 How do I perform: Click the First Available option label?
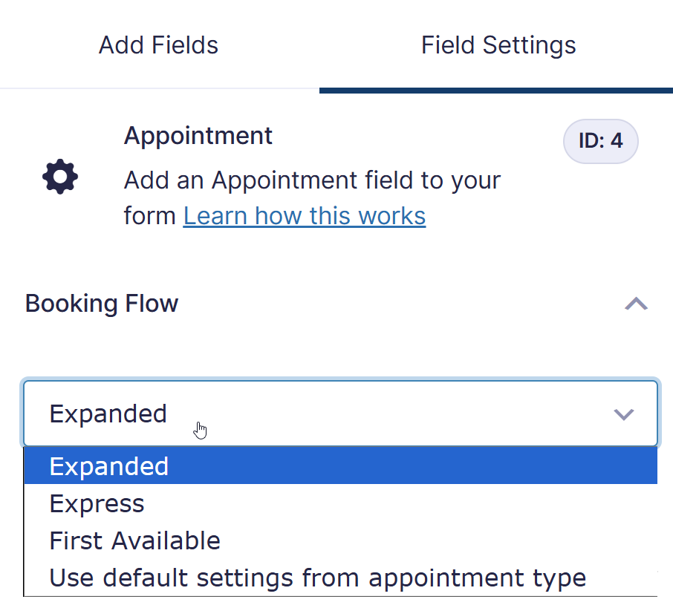134,540
